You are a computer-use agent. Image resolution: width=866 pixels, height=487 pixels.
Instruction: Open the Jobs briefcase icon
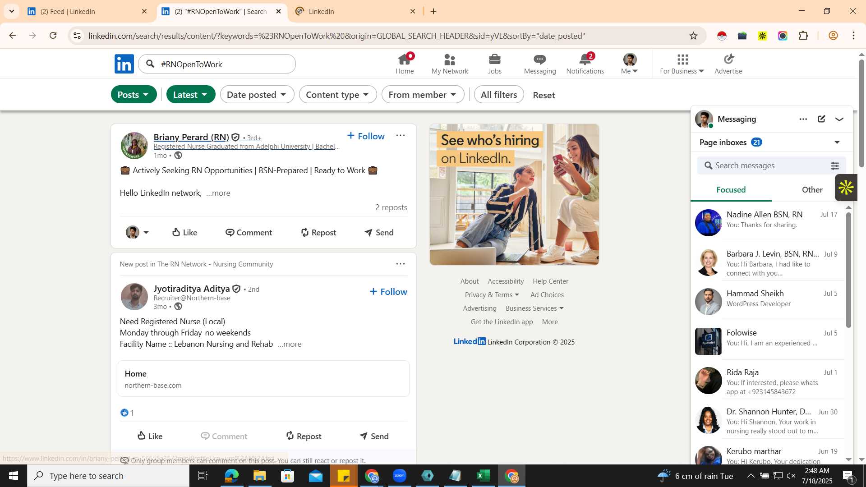click(x=495, y=64)
